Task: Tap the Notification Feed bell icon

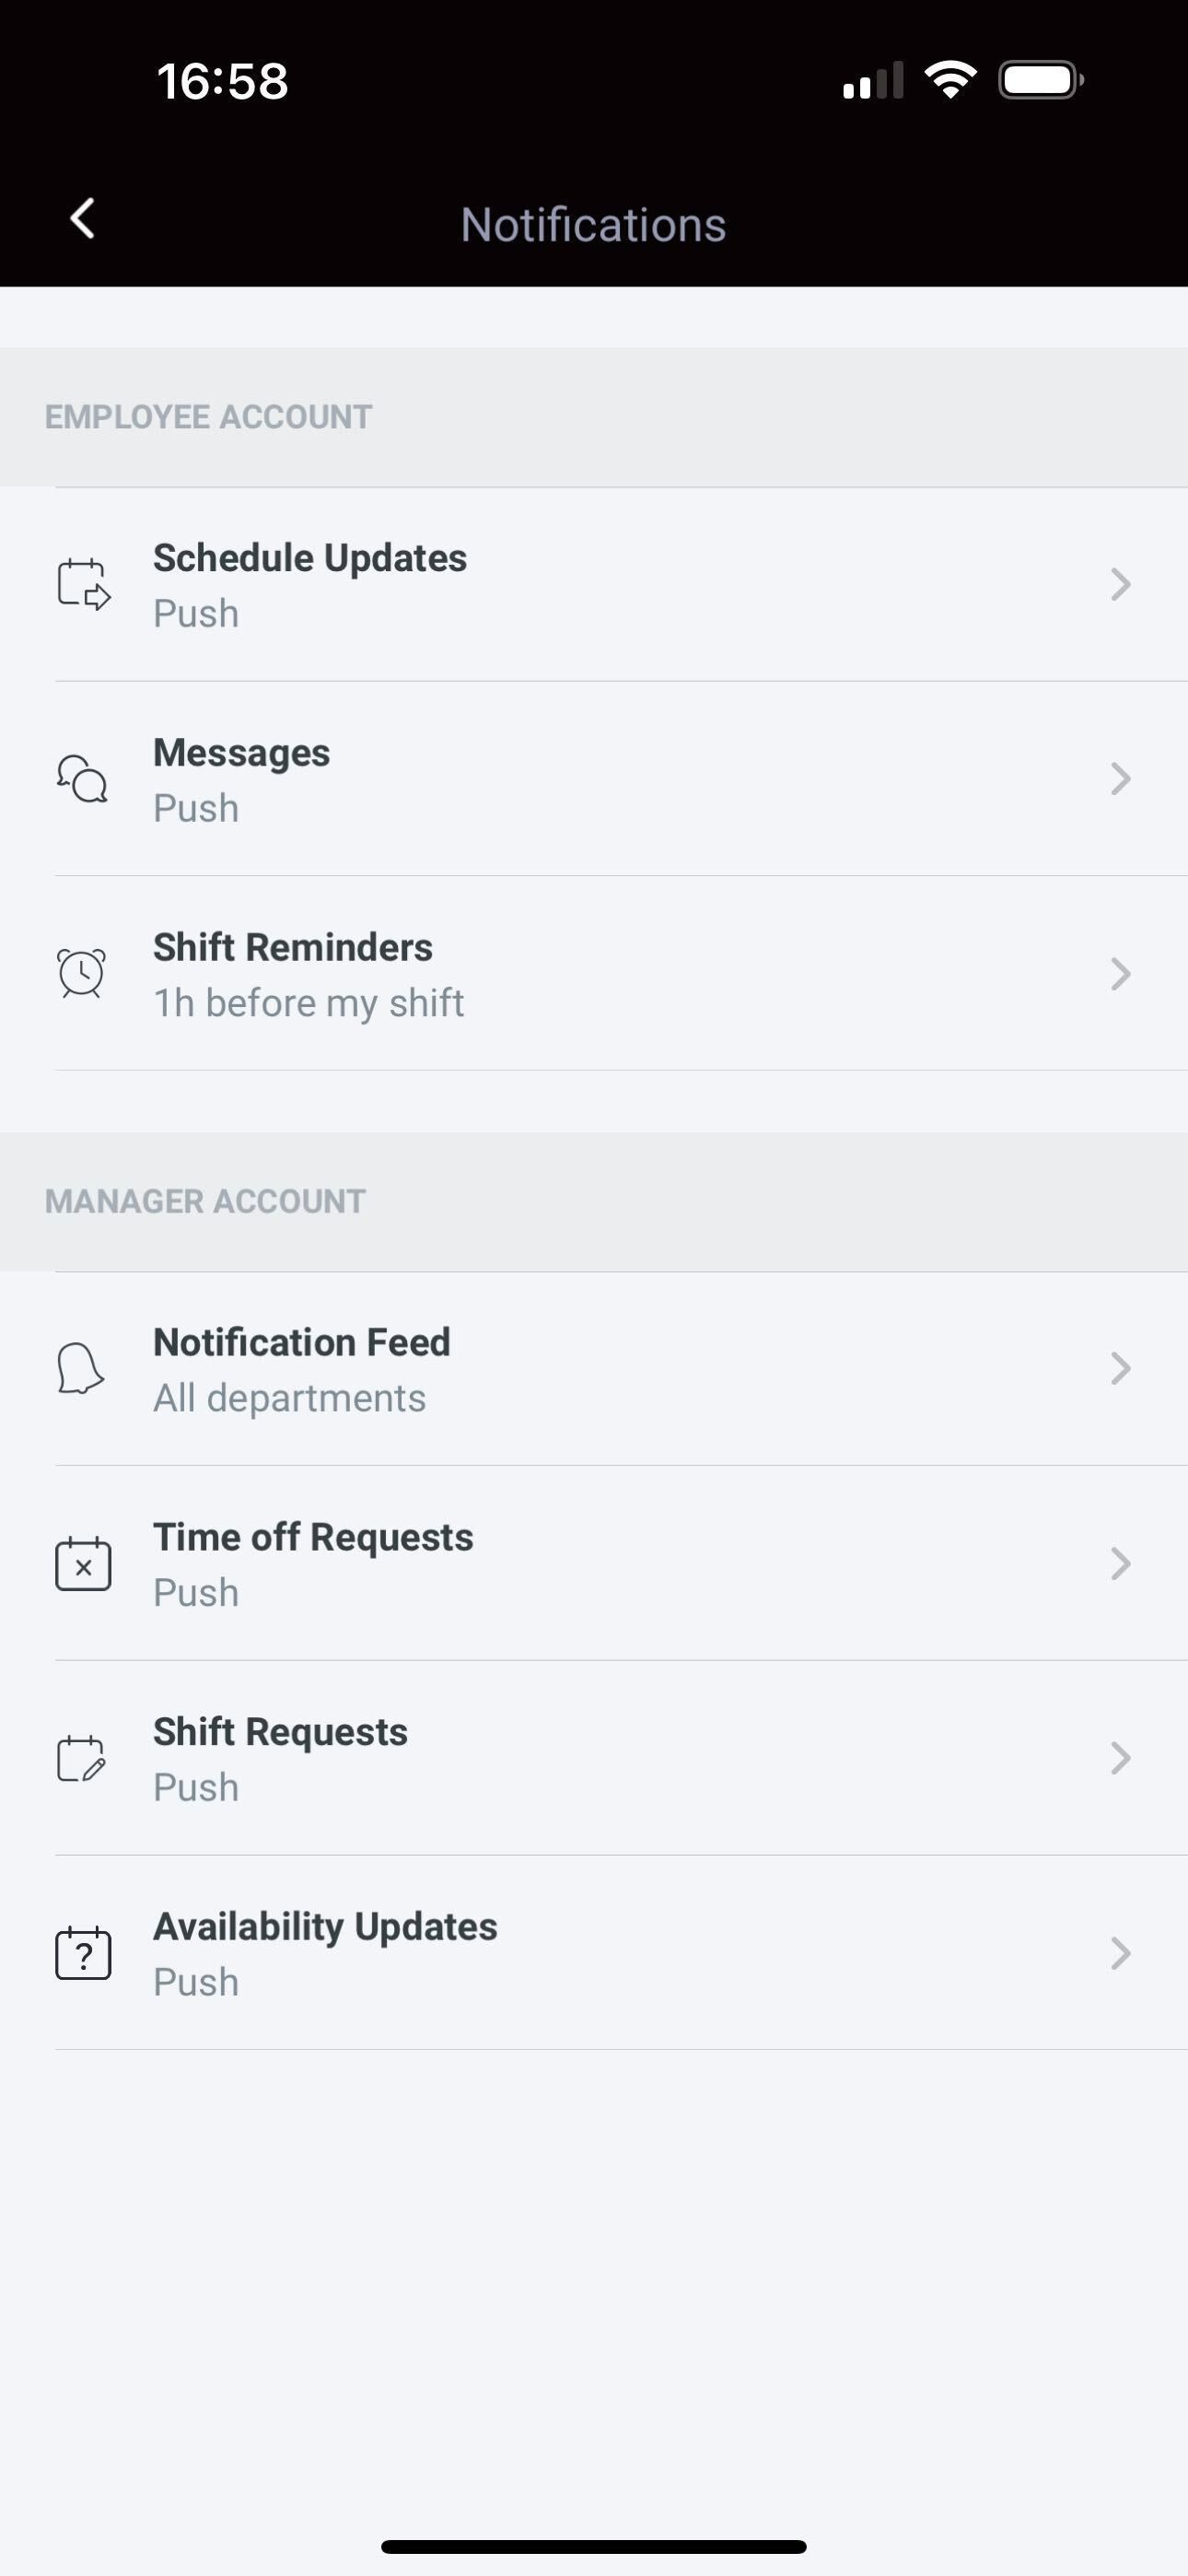Action: coord(81,1368)
